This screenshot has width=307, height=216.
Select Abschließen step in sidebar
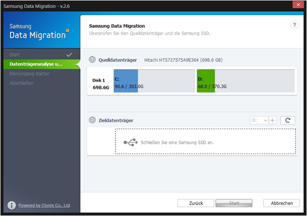42,83
